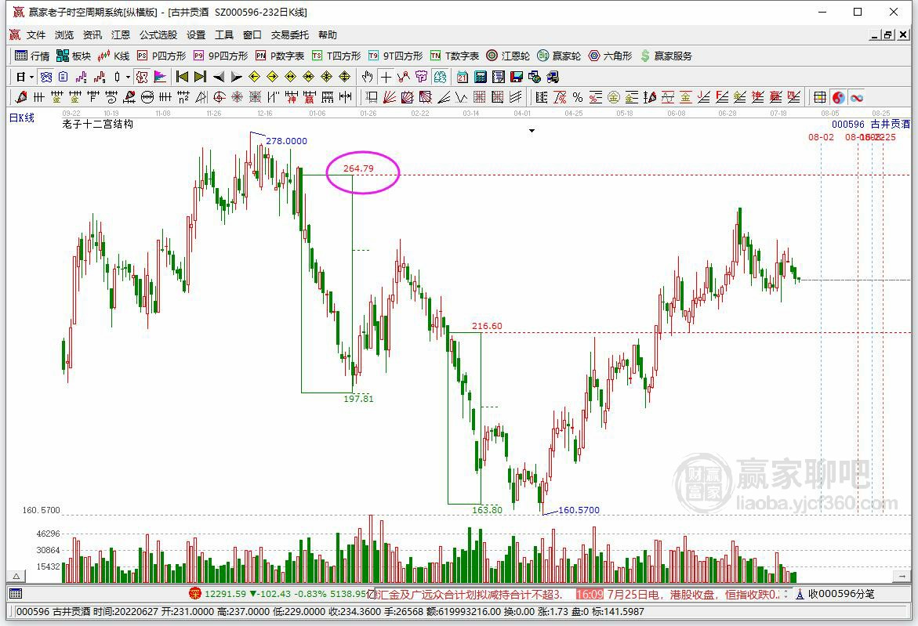Open the P数字表 tool
The width and height of the screenshot is (918, 626).
tap(280, 56)
